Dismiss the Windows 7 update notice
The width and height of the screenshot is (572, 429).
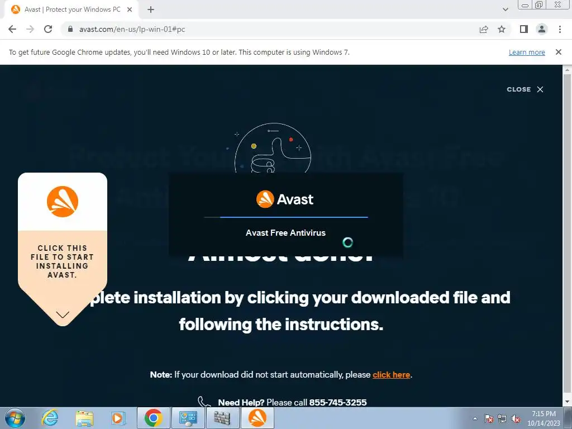[559, 52]
